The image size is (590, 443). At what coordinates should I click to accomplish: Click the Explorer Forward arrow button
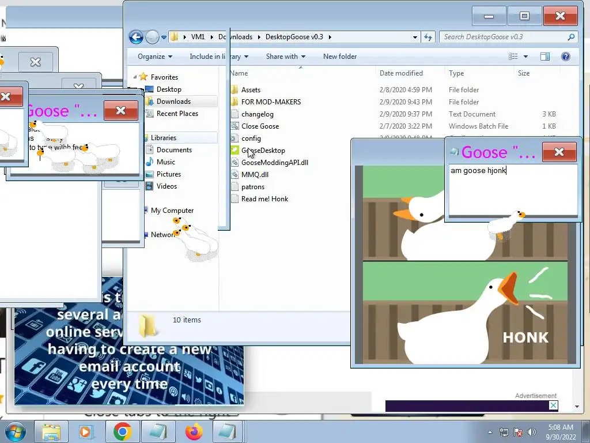click(x=152, y=37)
